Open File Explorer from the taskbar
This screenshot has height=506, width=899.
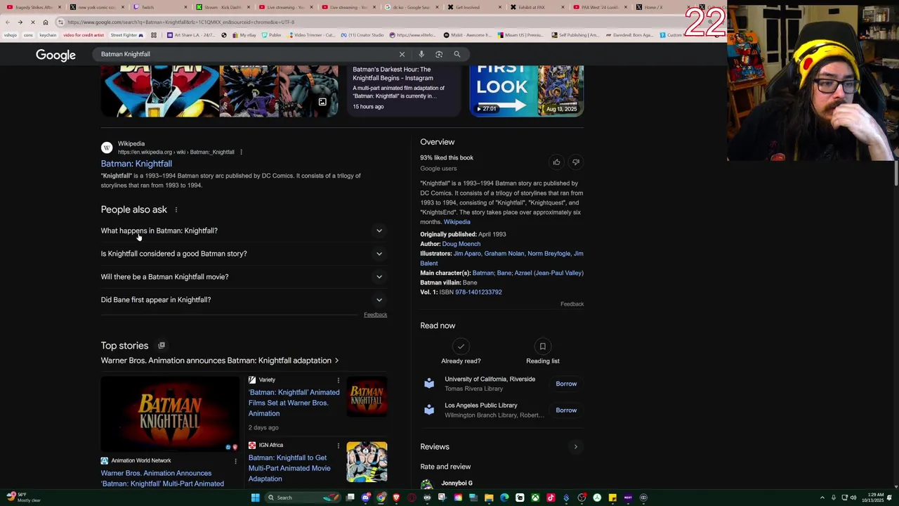(x=489, y=498)
